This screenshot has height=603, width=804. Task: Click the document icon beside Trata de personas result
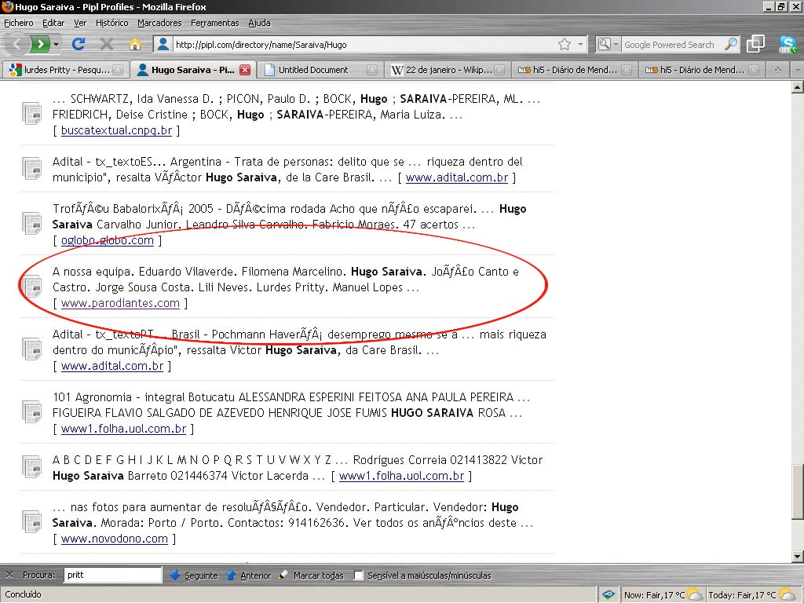point(32,168)
